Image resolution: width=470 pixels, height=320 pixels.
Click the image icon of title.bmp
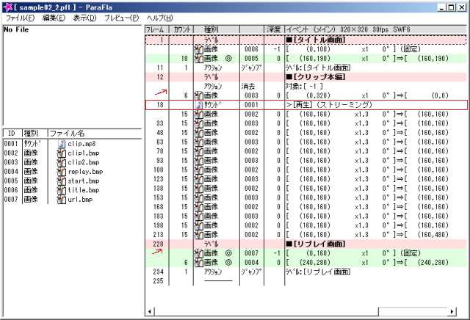click(61, 190)
